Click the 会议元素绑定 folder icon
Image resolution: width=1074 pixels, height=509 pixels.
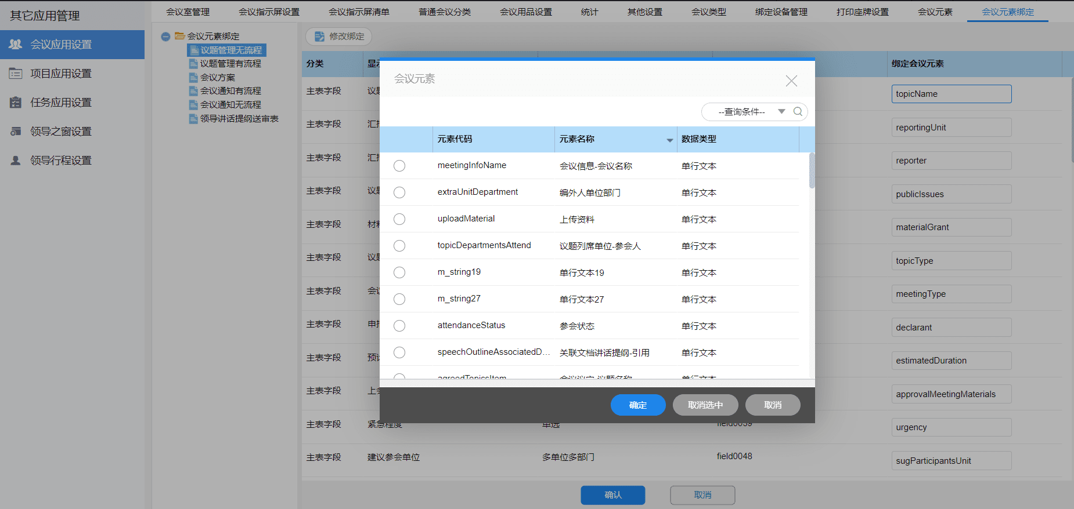pyautogui.click(x=180, y=36)
